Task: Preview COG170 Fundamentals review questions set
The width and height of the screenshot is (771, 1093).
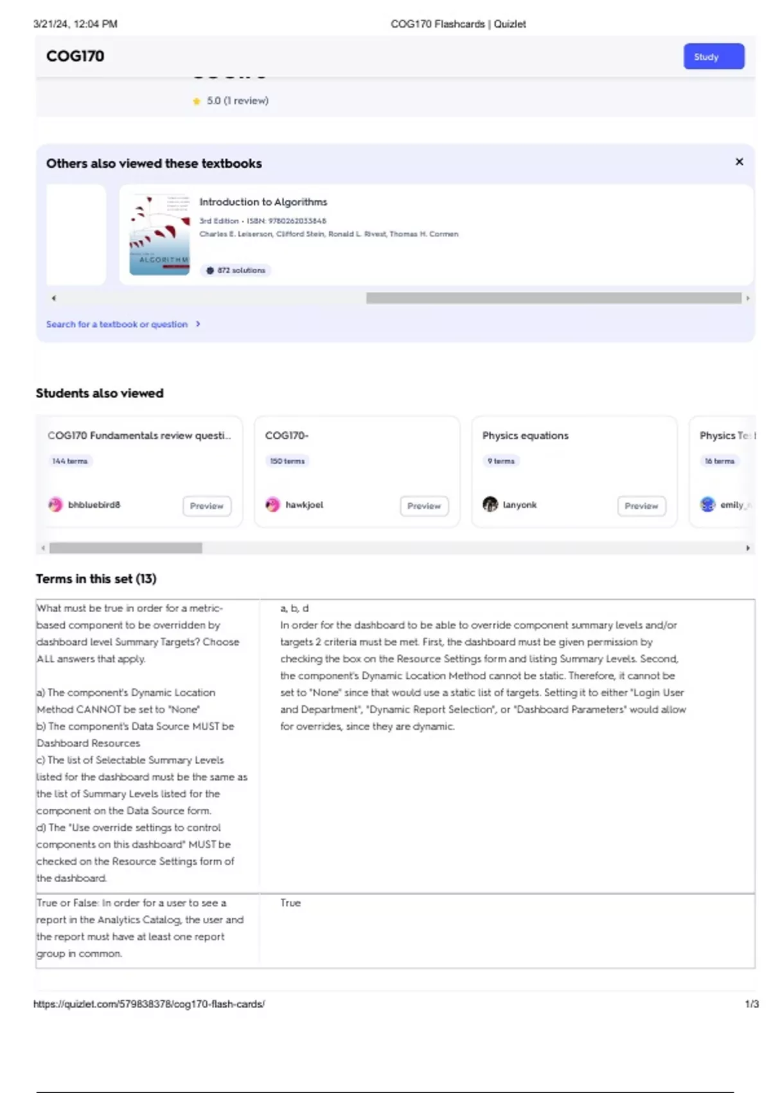Action: [206, 506]
